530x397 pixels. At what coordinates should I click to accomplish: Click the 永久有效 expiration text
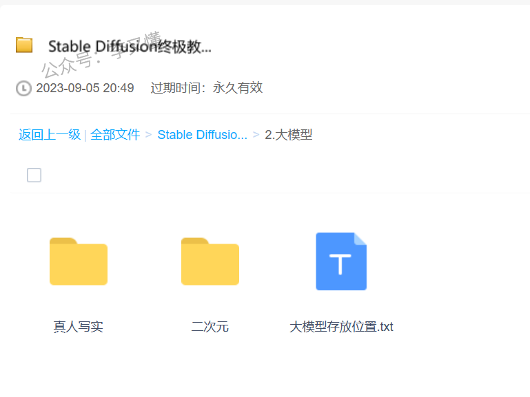tap(238, 88)
